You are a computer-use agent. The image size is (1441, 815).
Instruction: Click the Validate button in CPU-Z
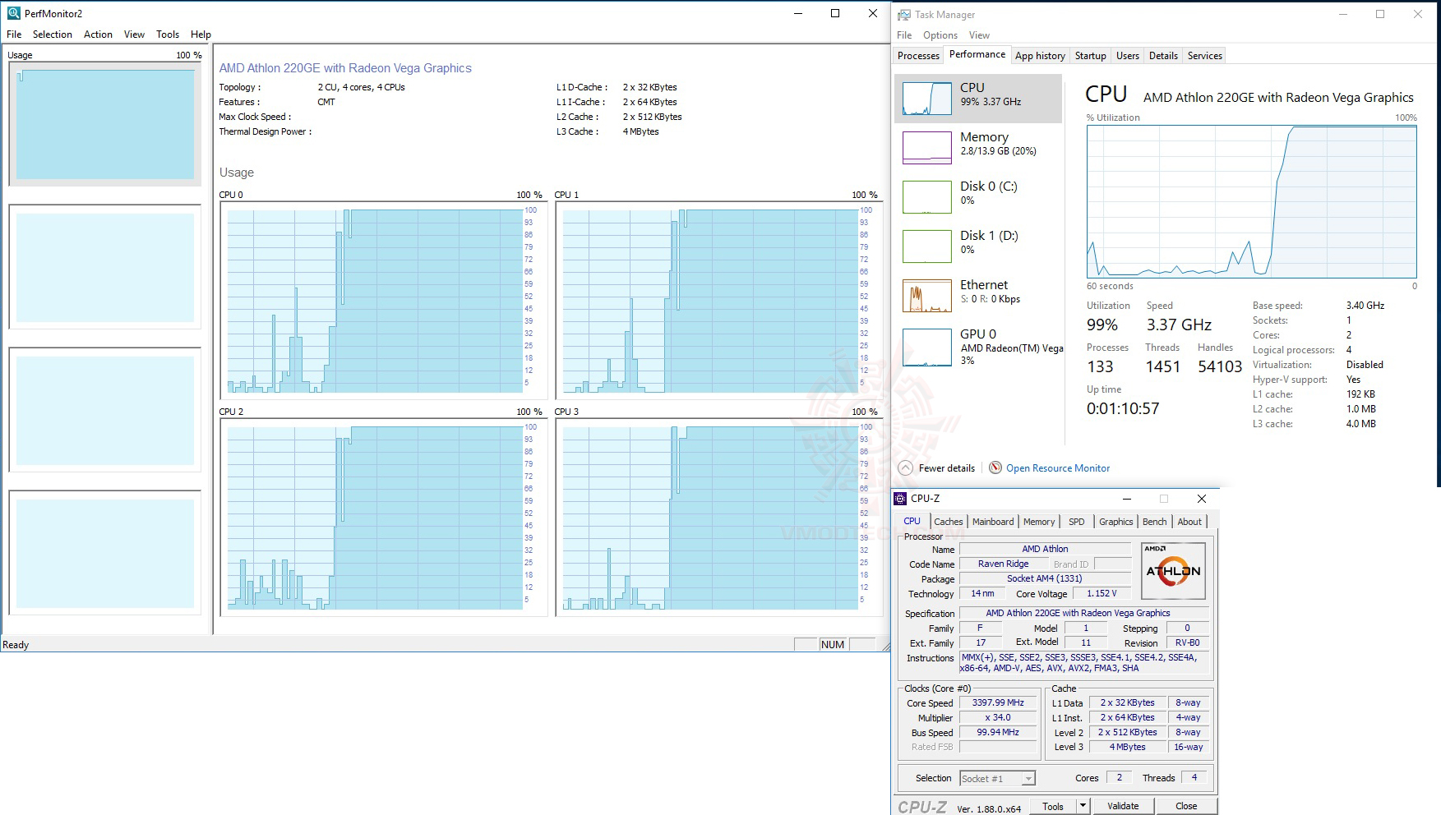coord(1123,806)
